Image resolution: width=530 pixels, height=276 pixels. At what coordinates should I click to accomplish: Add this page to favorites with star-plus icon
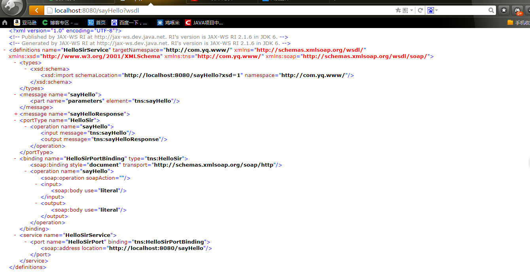click(398, 10)
